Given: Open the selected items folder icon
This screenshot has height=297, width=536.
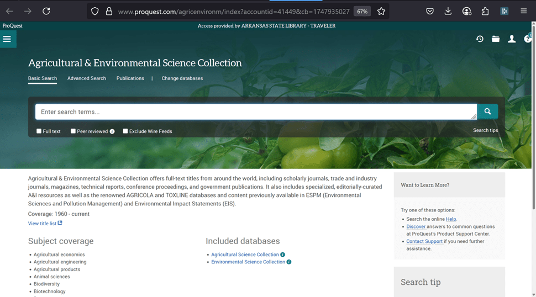Looking at the screenshot, I should pyautogui.click(x=496, y=39).
